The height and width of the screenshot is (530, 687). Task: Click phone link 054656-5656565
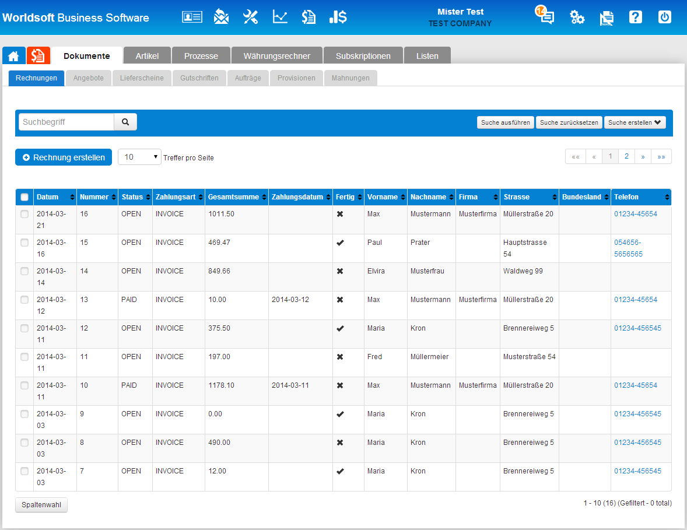tap(628, 248)
